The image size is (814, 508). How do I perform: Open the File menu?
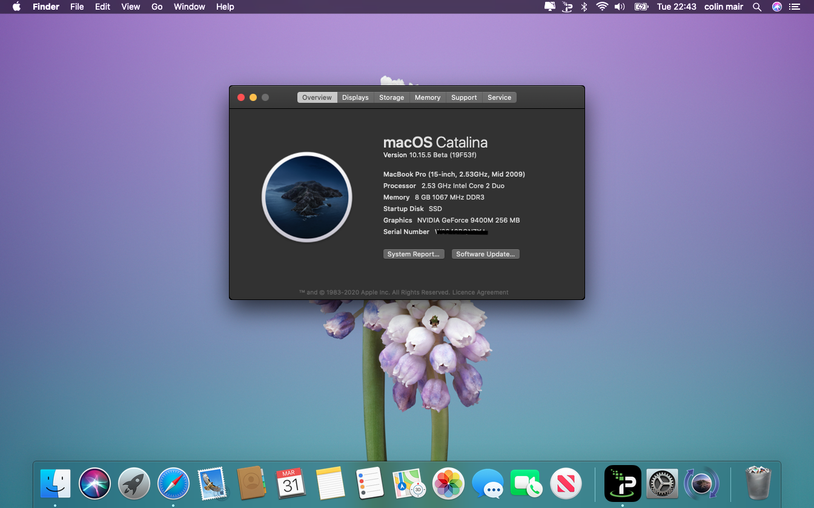[x=77, y=7]
